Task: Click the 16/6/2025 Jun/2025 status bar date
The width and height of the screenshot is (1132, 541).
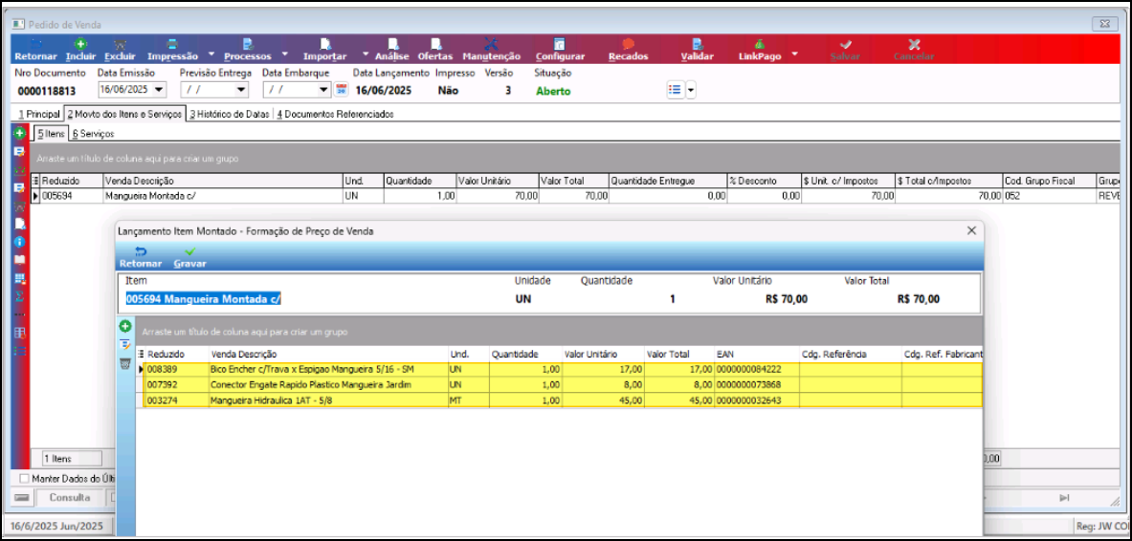Action: (57, 526)
